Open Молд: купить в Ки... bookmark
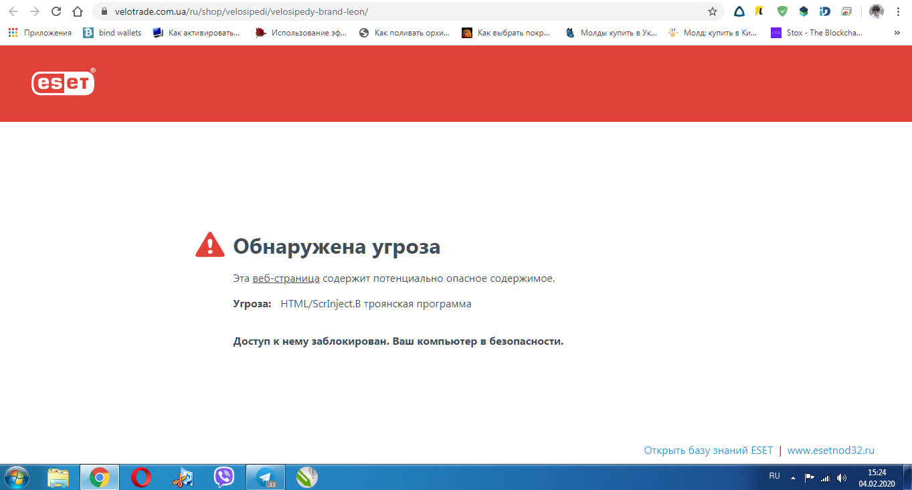The image size is (912, 490). click(x=713, y=32)
